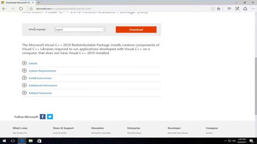Screen dimensions: 257x144
Task: Click the page vertical scrollbar thumb
Action: click(x=256, y=86)
